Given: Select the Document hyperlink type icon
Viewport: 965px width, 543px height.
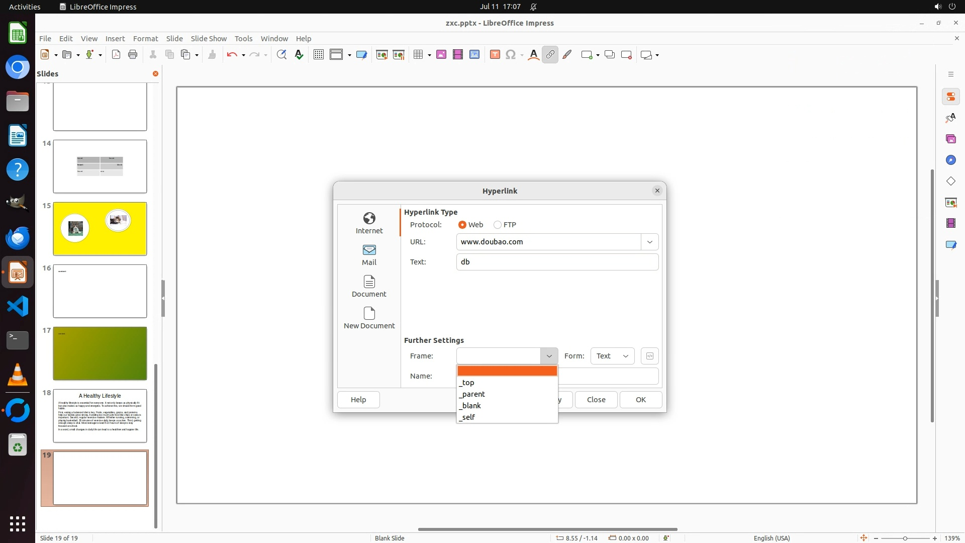Looking at the screenshot, I should click(x=369, y=286).
